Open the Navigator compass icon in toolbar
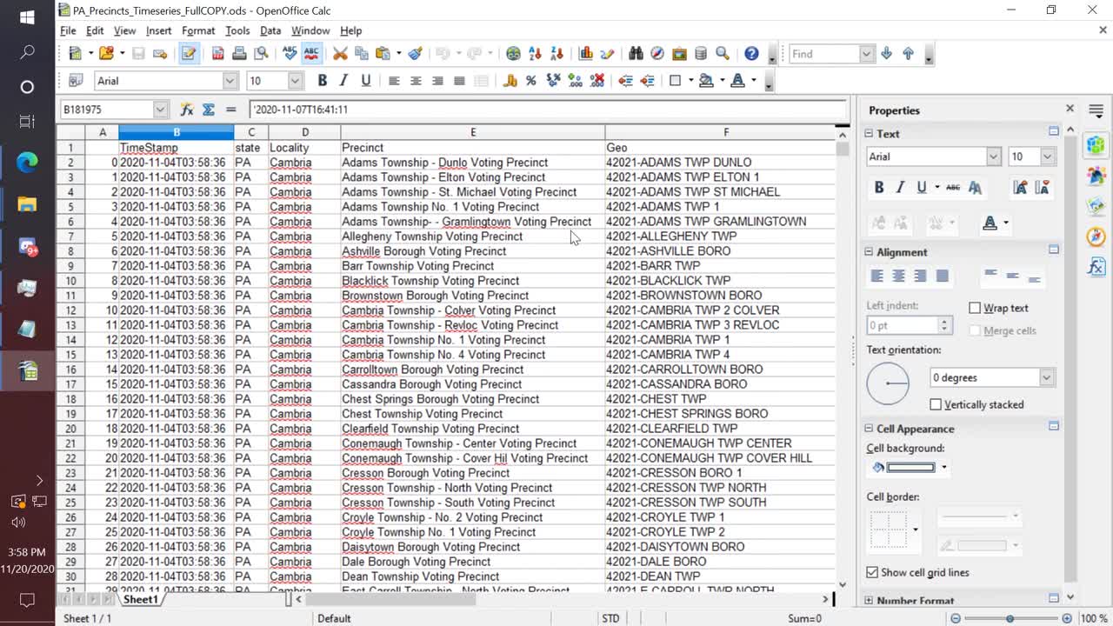The image size is (1113, 626). tap(657, 54)
